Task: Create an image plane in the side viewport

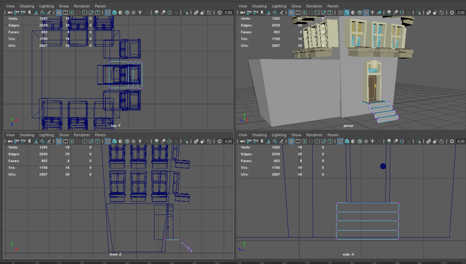Action: 269,141
